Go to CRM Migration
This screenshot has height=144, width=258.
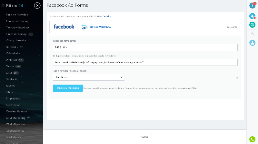[15, 124]
